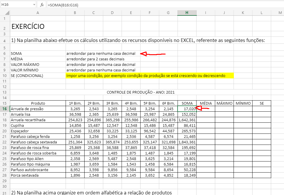Click the '6º Bim.' column header cell
Image resolution: width=284 pixels, height=195 pixels.
[x=169, y=103]
